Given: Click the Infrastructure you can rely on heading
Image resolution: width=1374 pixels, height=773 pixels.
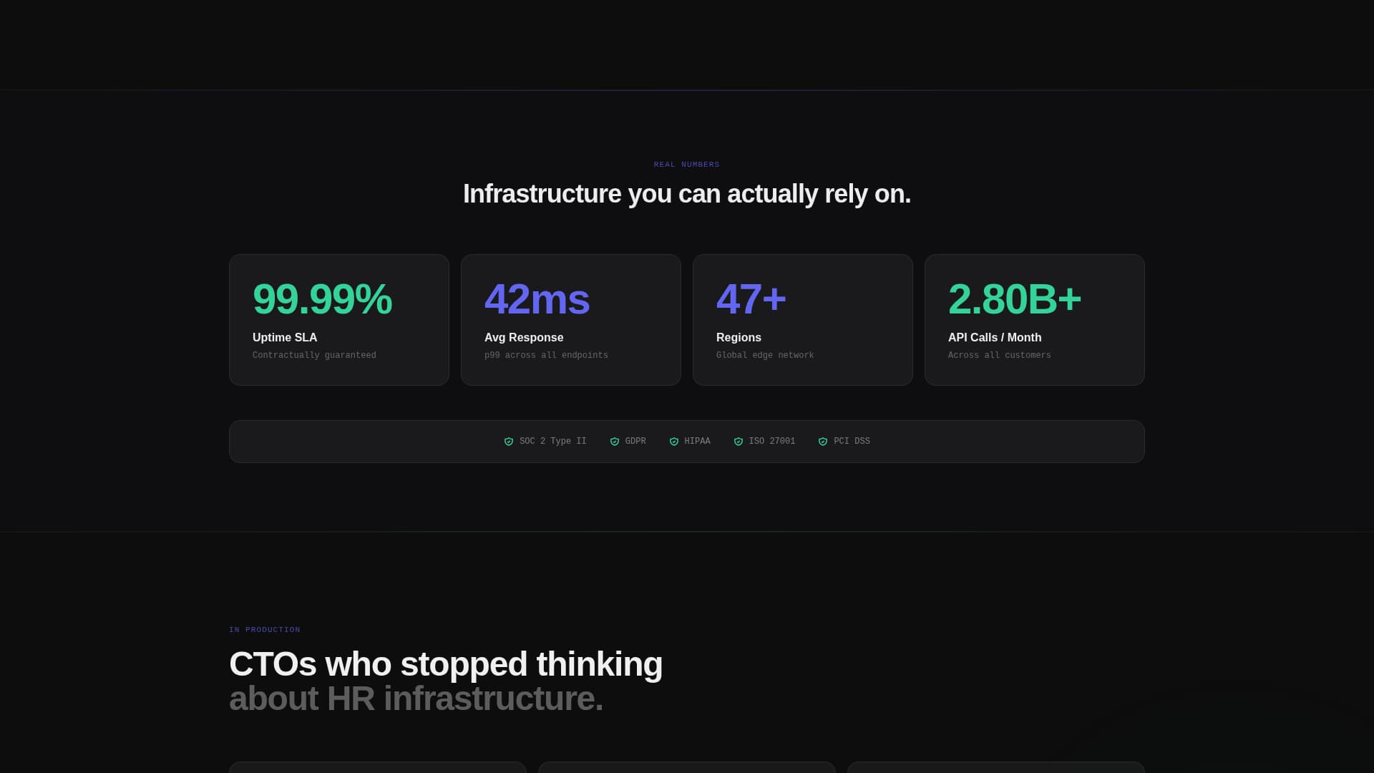Looking at the screenshot, I should tap(687, 194).
